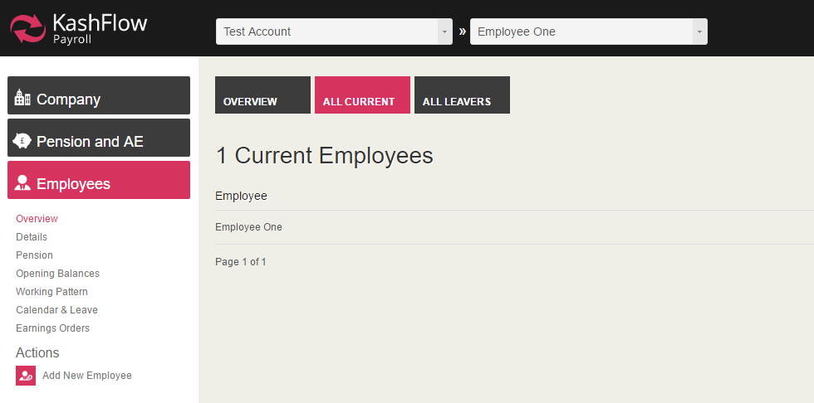Click the Add New Employee link
814x403 pixels.
click(87, 376)
